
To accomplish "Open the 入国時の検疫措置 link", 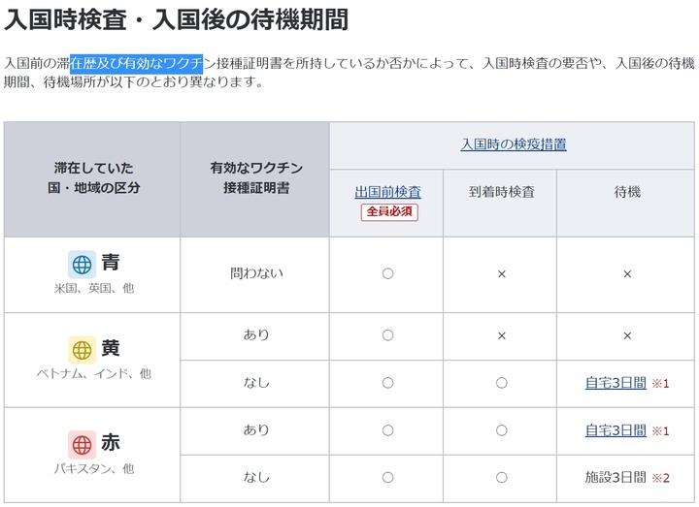I will point(513,144).
